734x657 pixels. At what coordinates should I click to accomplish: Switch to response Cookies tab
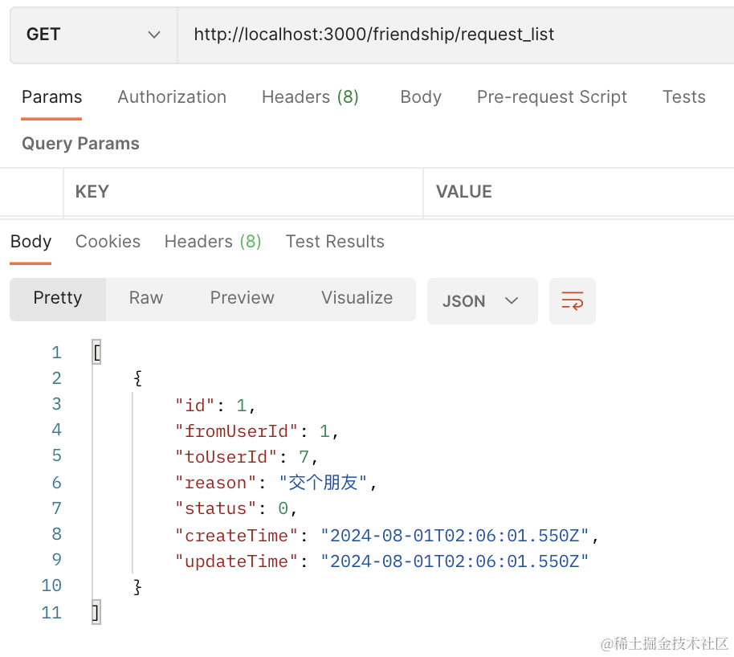(x=108, y=242)
